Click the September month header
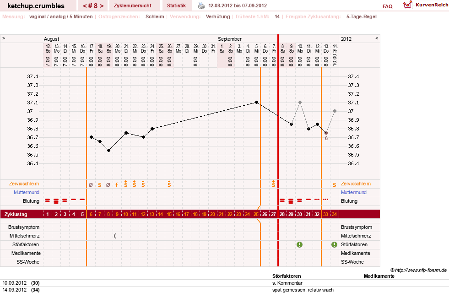 click(230, 39)
